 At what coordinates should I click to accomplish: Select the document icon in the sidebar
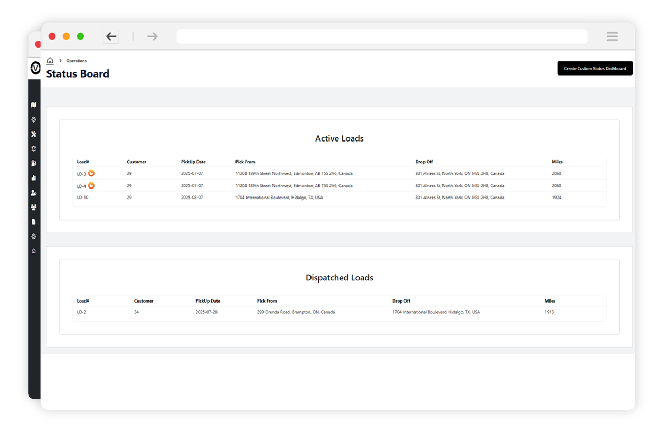click(34, 222)
